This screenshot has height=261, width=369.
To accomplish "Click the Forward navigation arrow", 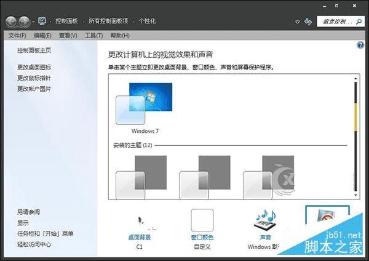I will [24, 22].
